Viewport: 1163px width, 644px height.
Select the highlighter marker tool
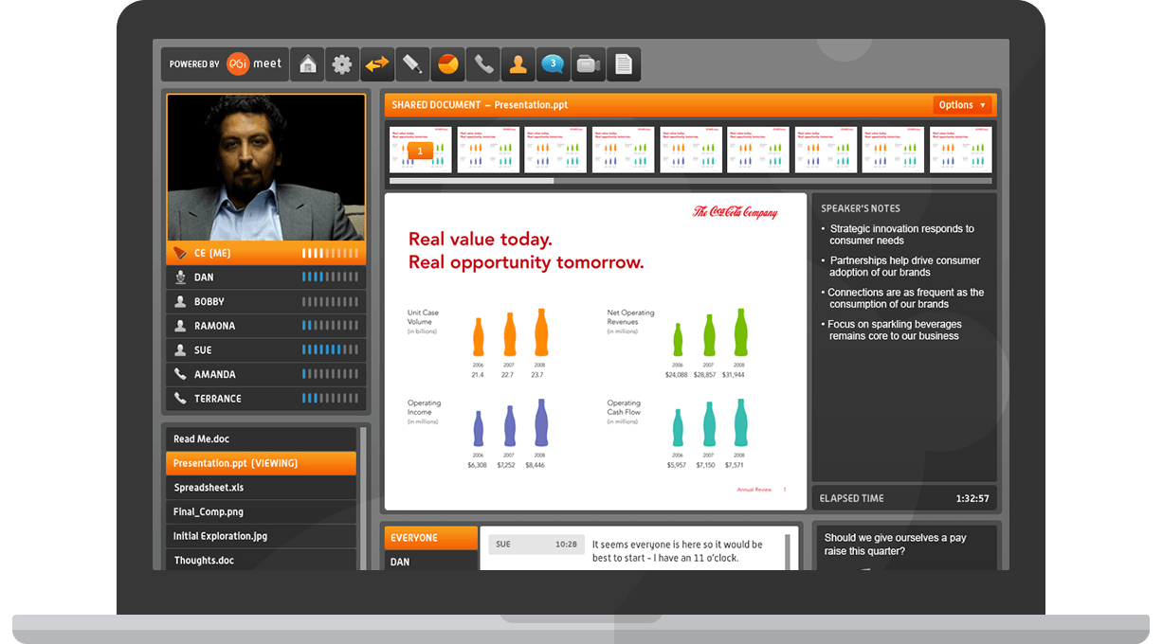pyautogui.click(x=412, y=64)
